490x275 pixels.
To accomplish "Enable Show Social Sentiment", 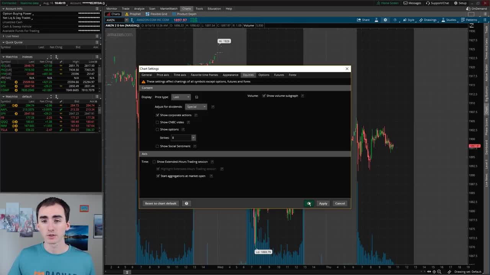I will click(x=157, y=146).
